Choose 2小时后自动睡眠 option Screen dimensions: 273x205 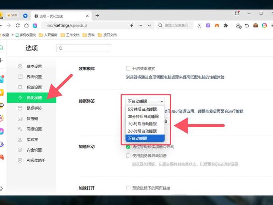145,131
